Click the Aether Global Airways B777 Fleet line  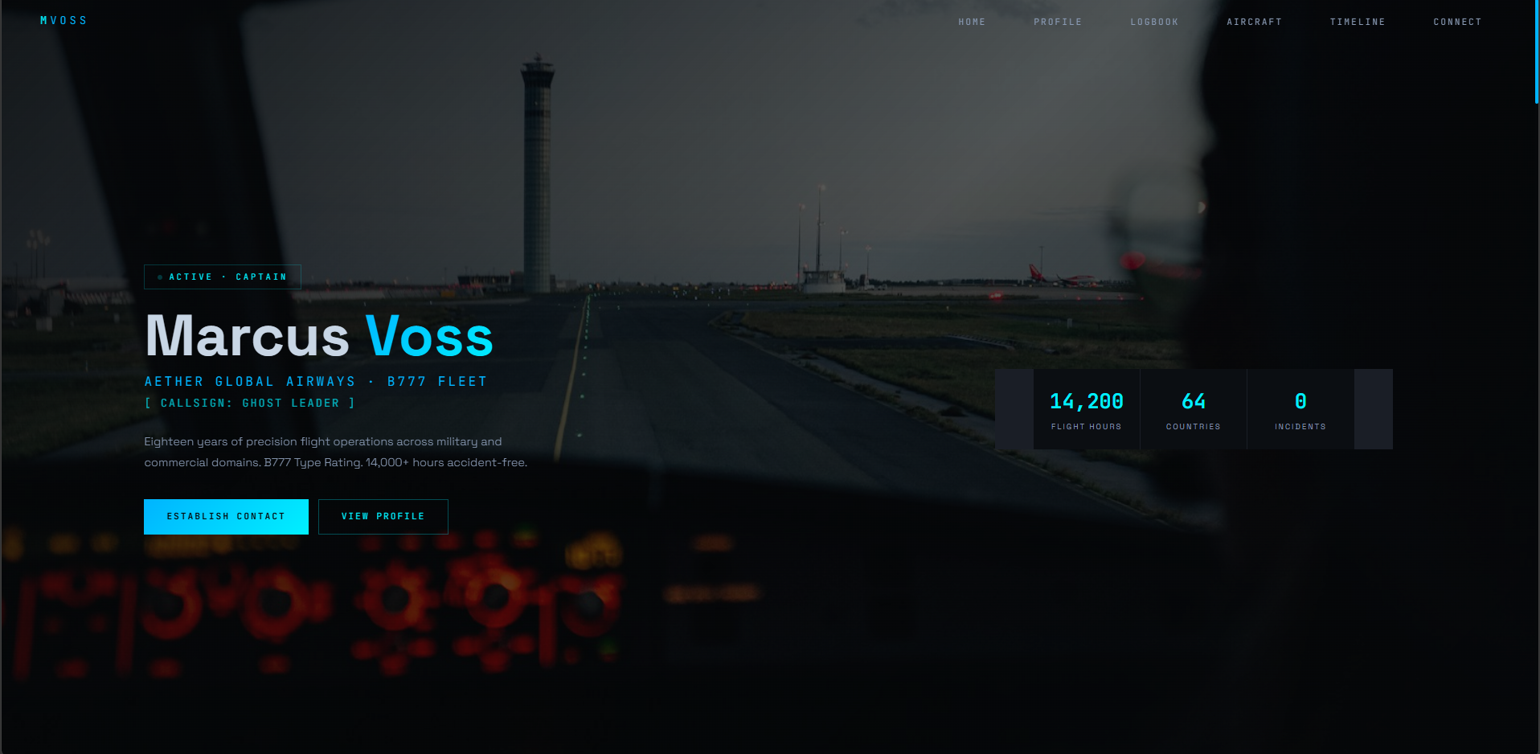(316, 382)
